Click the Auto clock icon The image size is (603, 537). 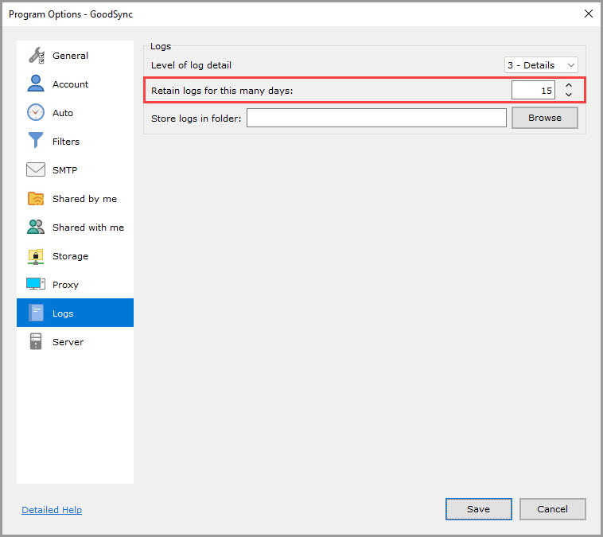tap(36, 112)
